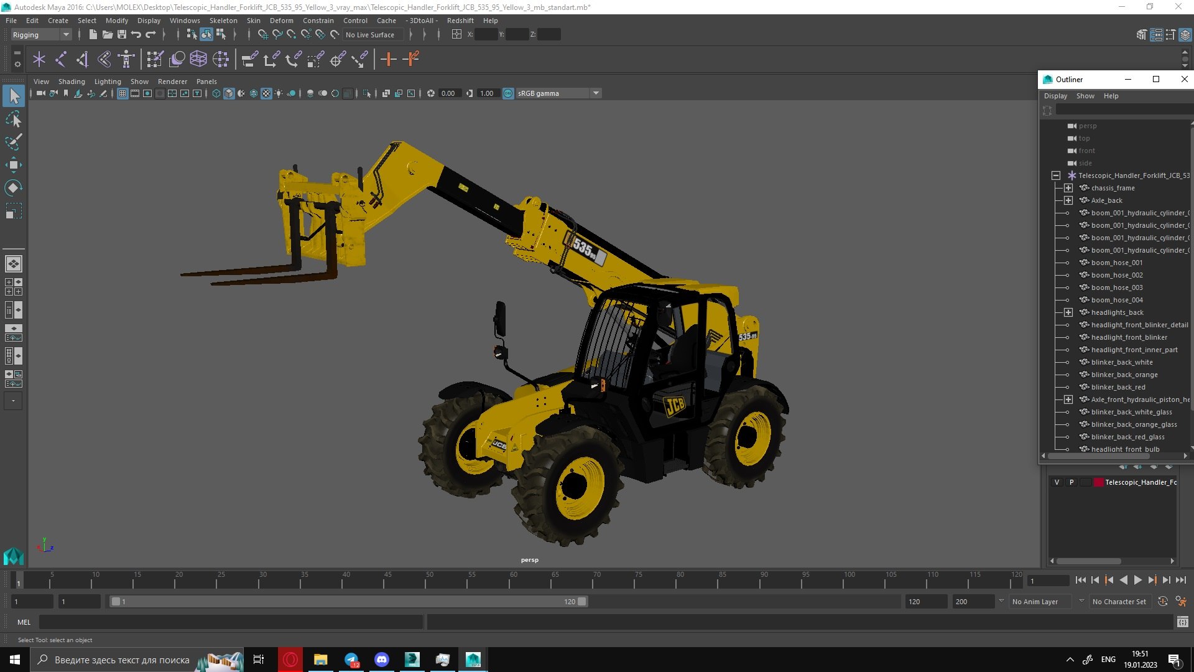Image resolution: width=1194 pixels, height=672 pixels.
Task: Open the Constrain menu
Action: [318, 21]
